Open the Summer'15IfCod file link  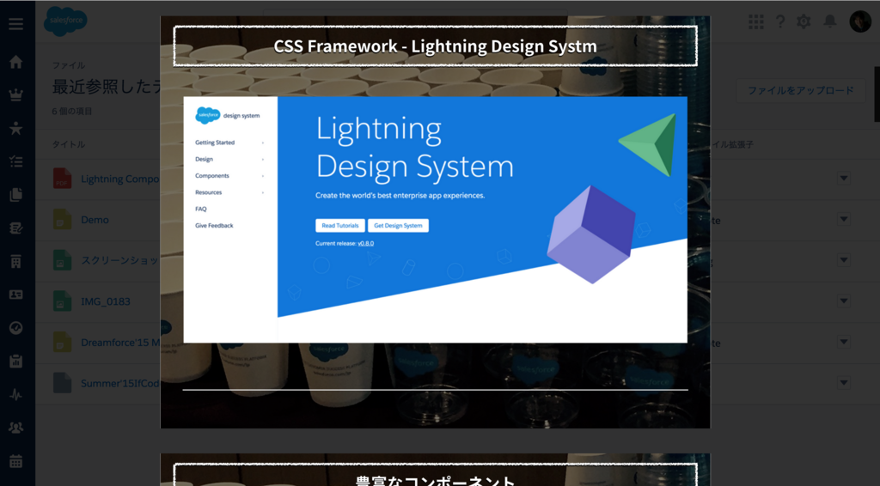pyautogui.click(x=120, y=384)
